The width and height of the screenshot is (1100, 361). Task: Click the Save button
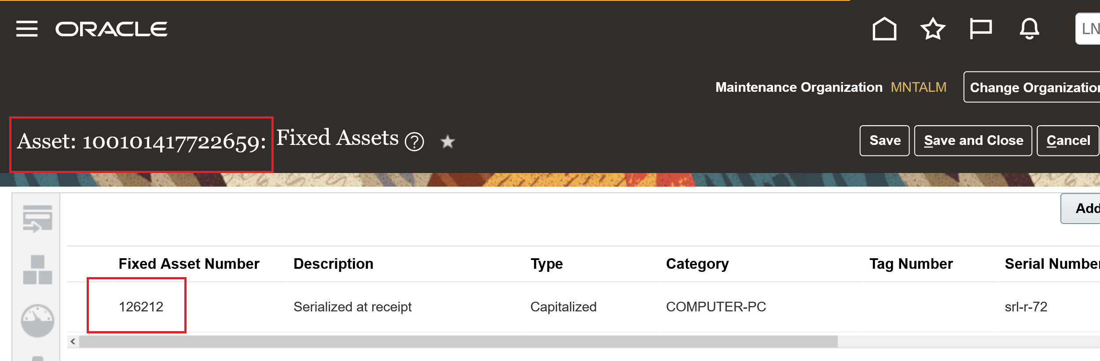click(x=884, y=141)
